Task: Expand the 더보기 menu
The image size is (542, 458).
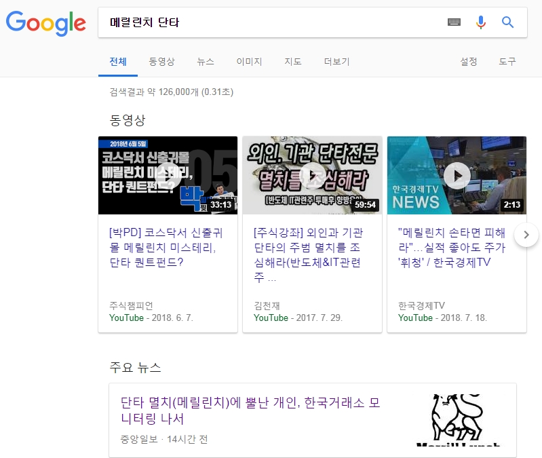Action: pyautogui.click(x=336, y=62)
